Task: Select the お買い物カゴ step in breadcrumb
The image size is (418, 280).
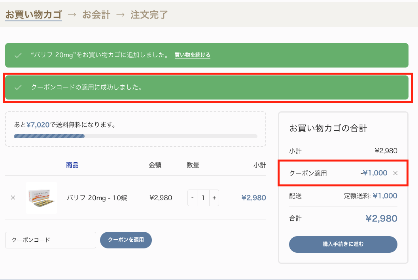Action: (x=34, y=15)
